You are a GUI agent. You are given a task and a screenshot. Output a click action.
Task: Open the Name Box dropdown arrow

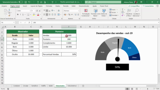(14, 22)
